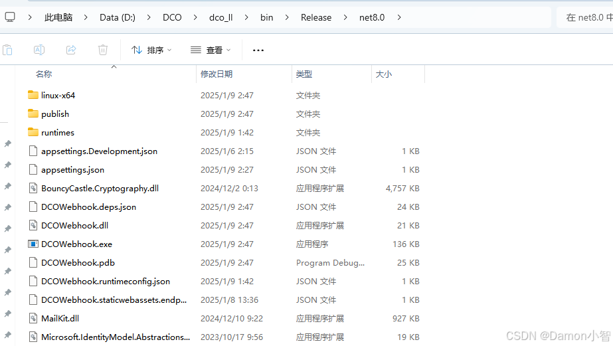Select file name DCOWebhook.deps.json

click(89, 207)
